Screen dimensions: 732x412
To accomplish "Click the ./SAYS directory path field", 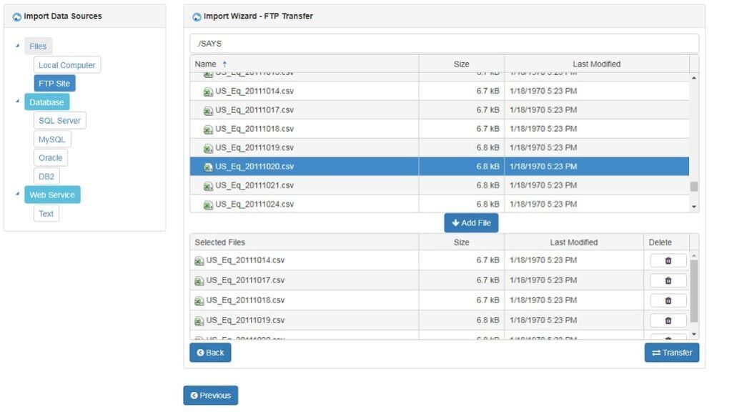I will [x=443, y=44].
